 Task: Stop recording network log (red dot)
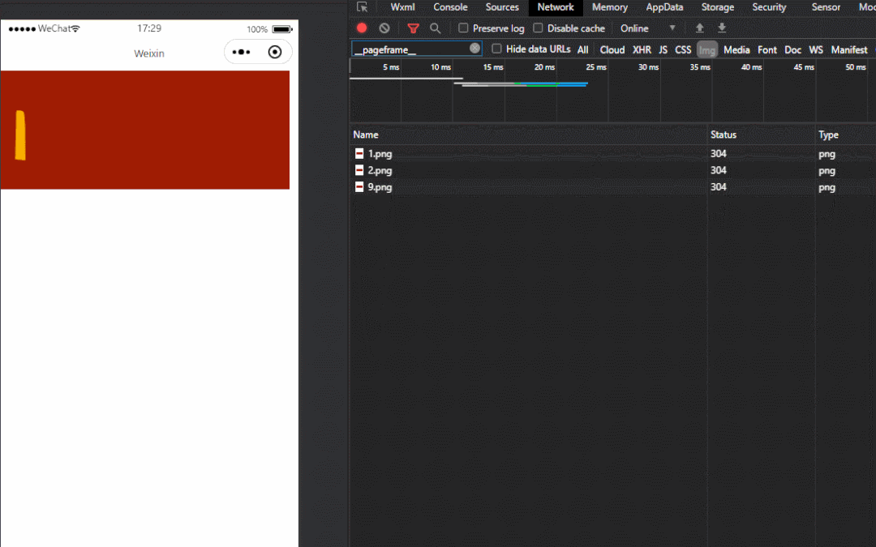pos(362,28)
